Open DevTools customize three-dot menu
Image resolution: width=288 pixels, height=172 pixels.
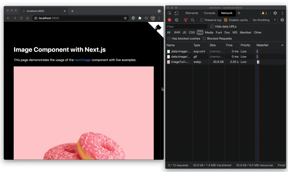[282, 13]
